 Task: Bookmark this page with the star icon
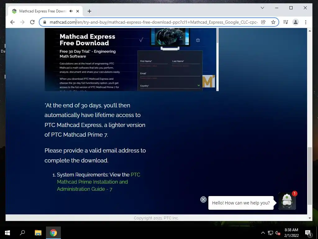(273, 22)
